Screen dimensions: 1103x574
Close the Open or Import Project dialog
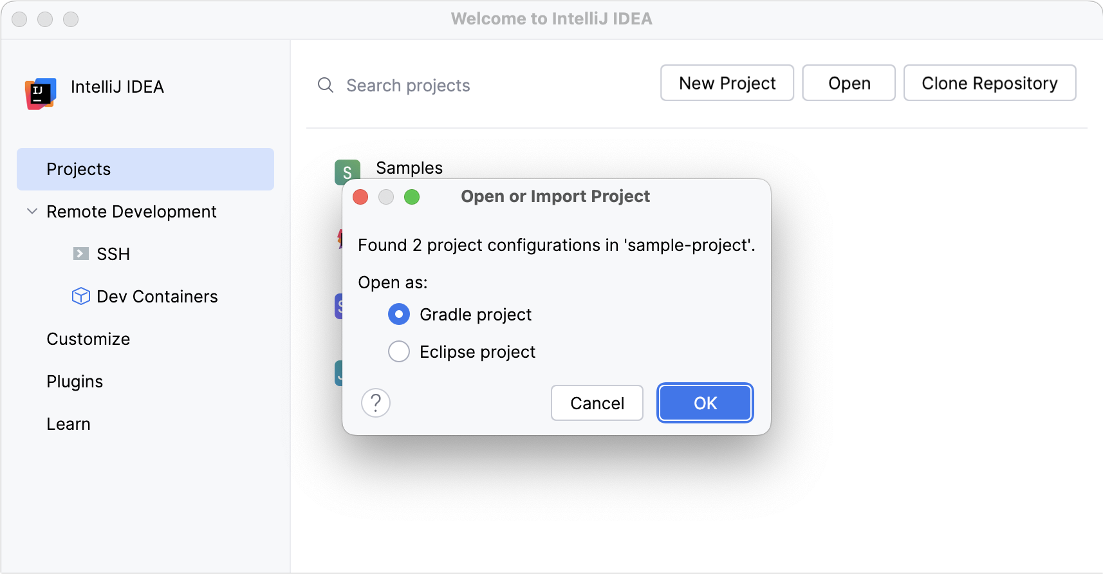(x=360, y=197)
